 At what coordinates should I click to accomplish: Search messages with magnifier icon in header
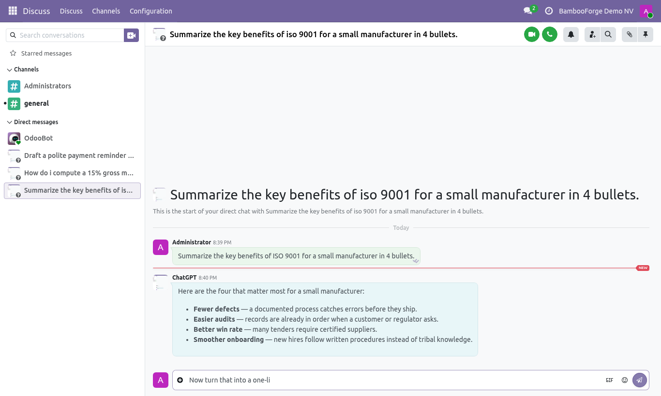(x=608, y=34)
